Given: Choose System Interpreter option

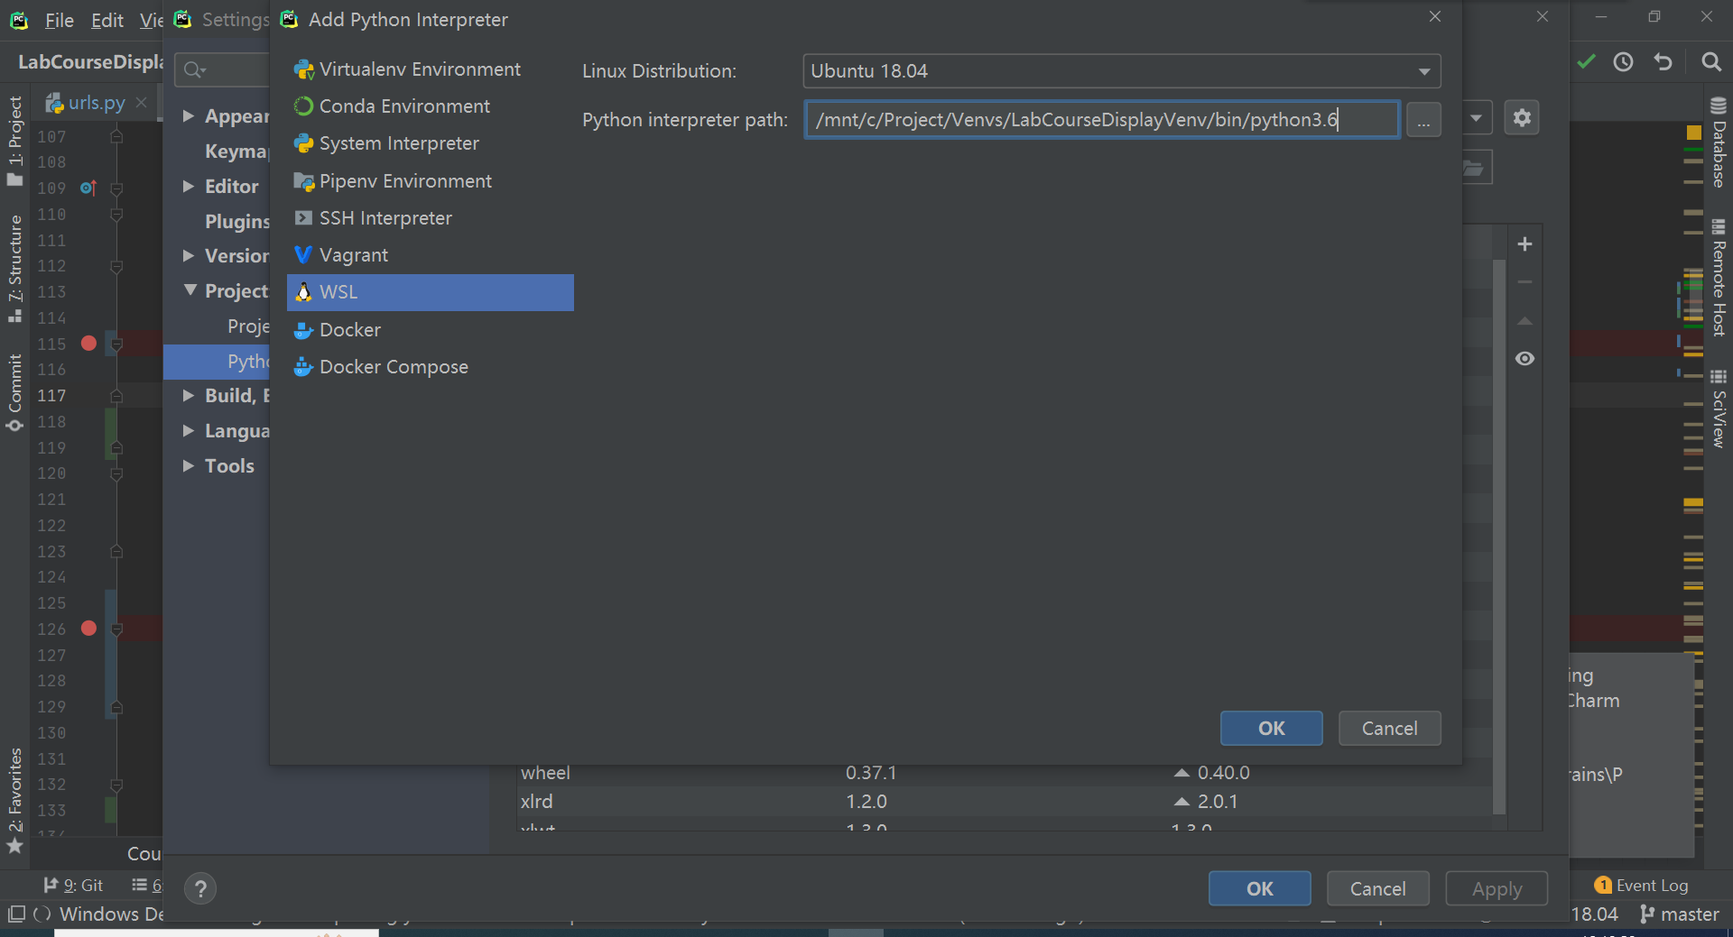Looking at the screenshot, I should [x=430, y=143].
